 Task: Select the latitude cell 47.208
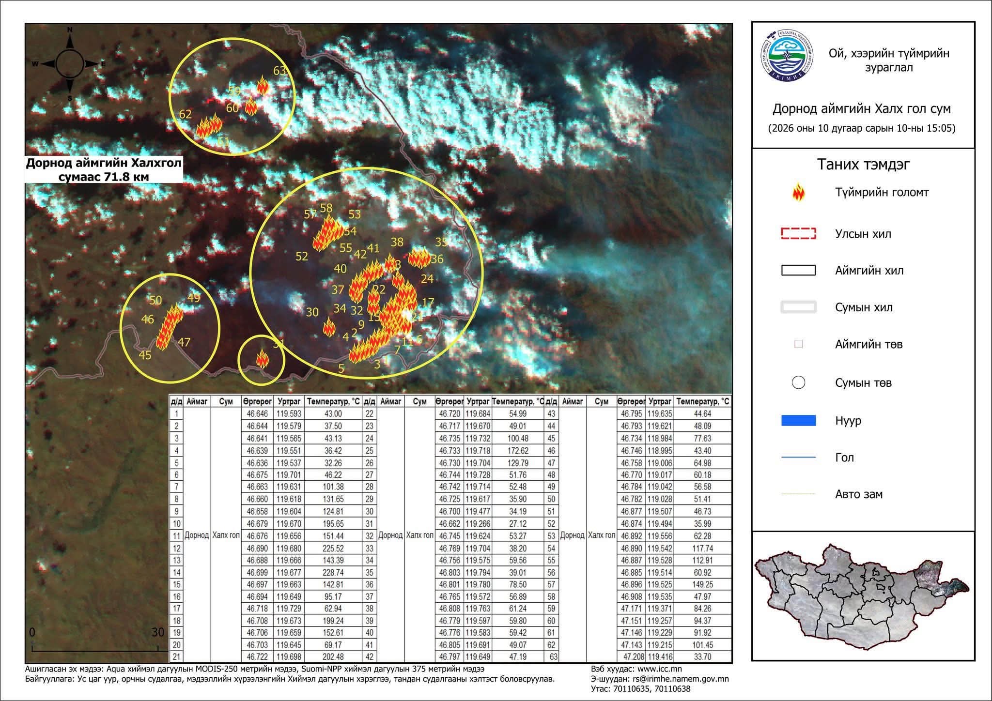pos(632,657)
